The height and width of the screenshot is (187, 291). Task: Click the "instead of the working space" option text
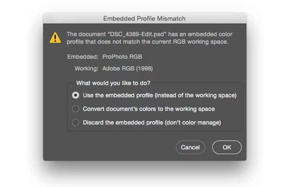click(196, 95)
